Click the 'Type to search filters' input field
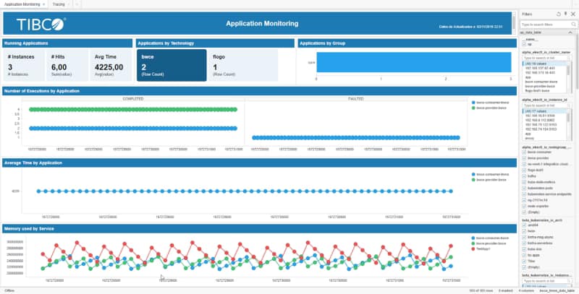This screenshot has height=294, width=579. [543, 25]
